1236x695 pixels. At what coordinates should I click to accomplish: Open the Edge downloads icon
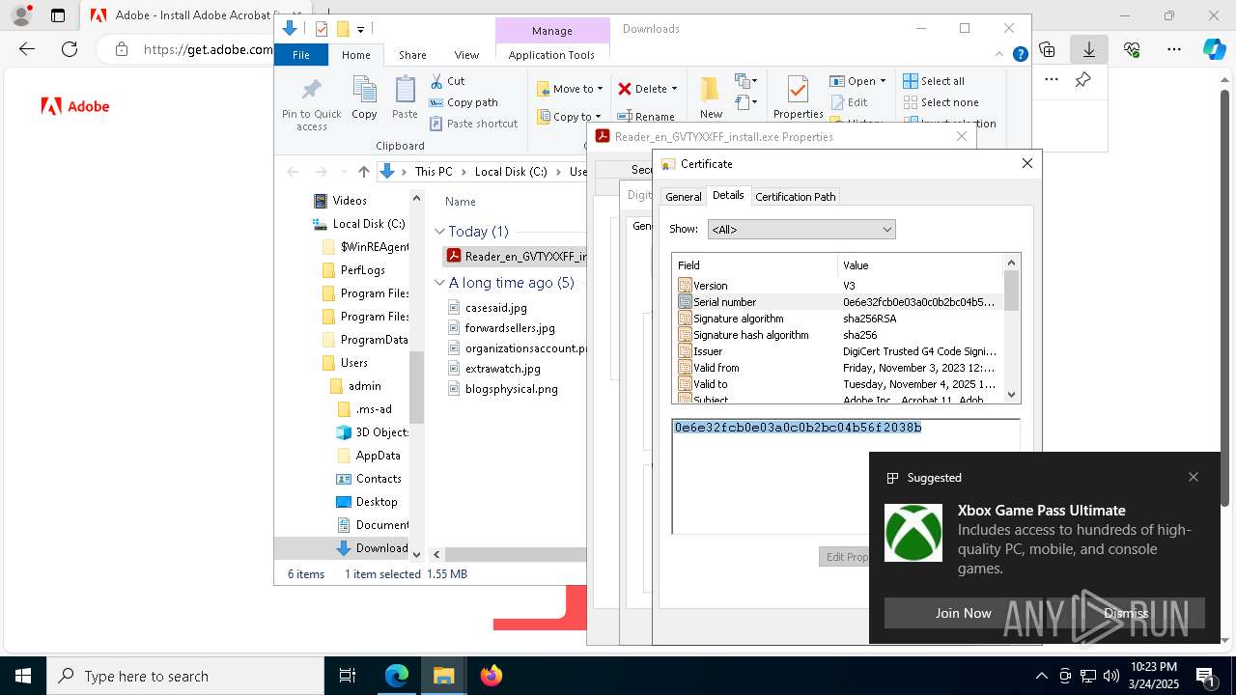[x=1089, y=49]
